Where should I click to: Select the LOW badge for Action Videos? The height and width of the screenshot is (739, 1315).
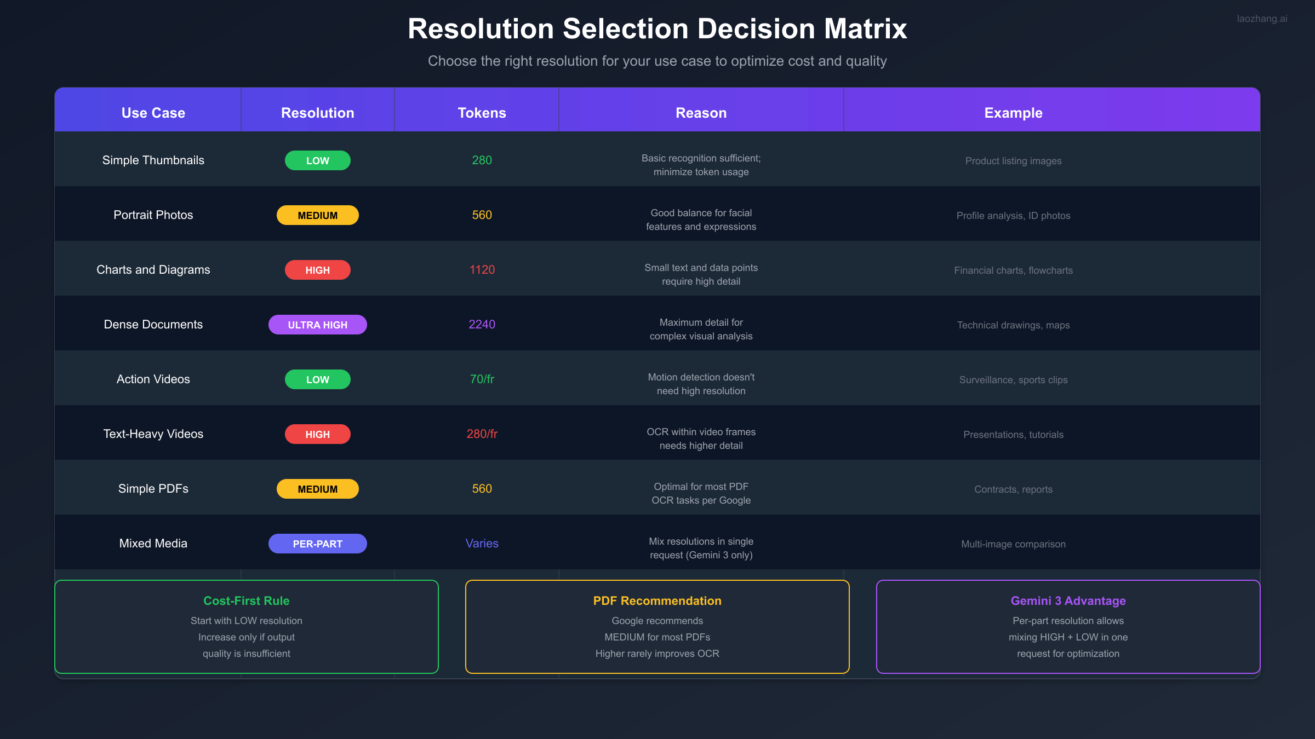coord(317,379)
